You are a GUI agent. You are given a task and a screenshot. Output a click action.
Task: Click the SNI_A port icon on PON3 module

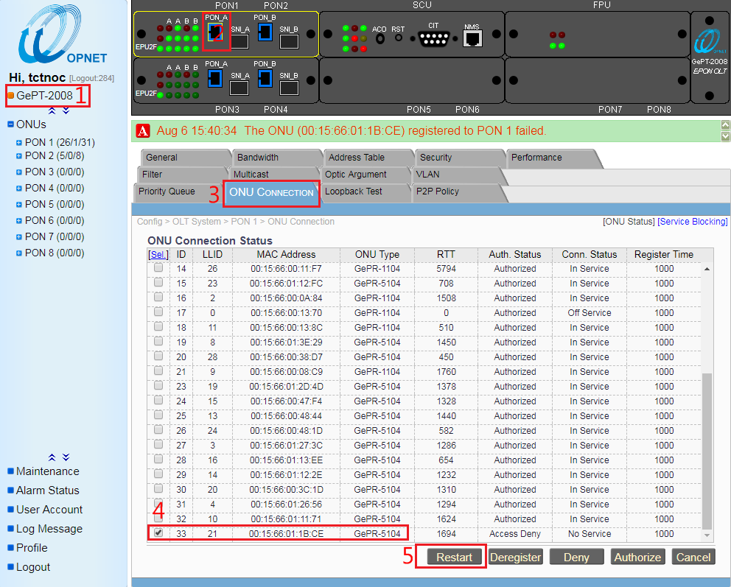tap(239, 87)
